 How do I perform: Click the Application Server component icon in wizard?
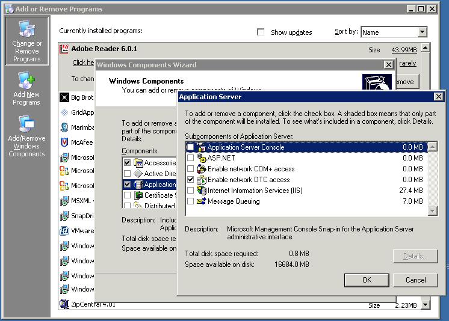coord(138,185)
